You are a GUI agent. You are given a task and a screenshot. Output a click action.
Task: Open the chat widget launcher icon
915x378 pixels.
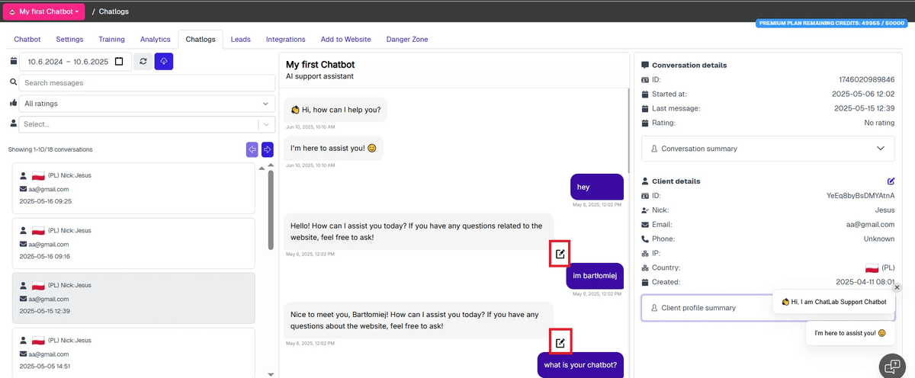[891, 366]
